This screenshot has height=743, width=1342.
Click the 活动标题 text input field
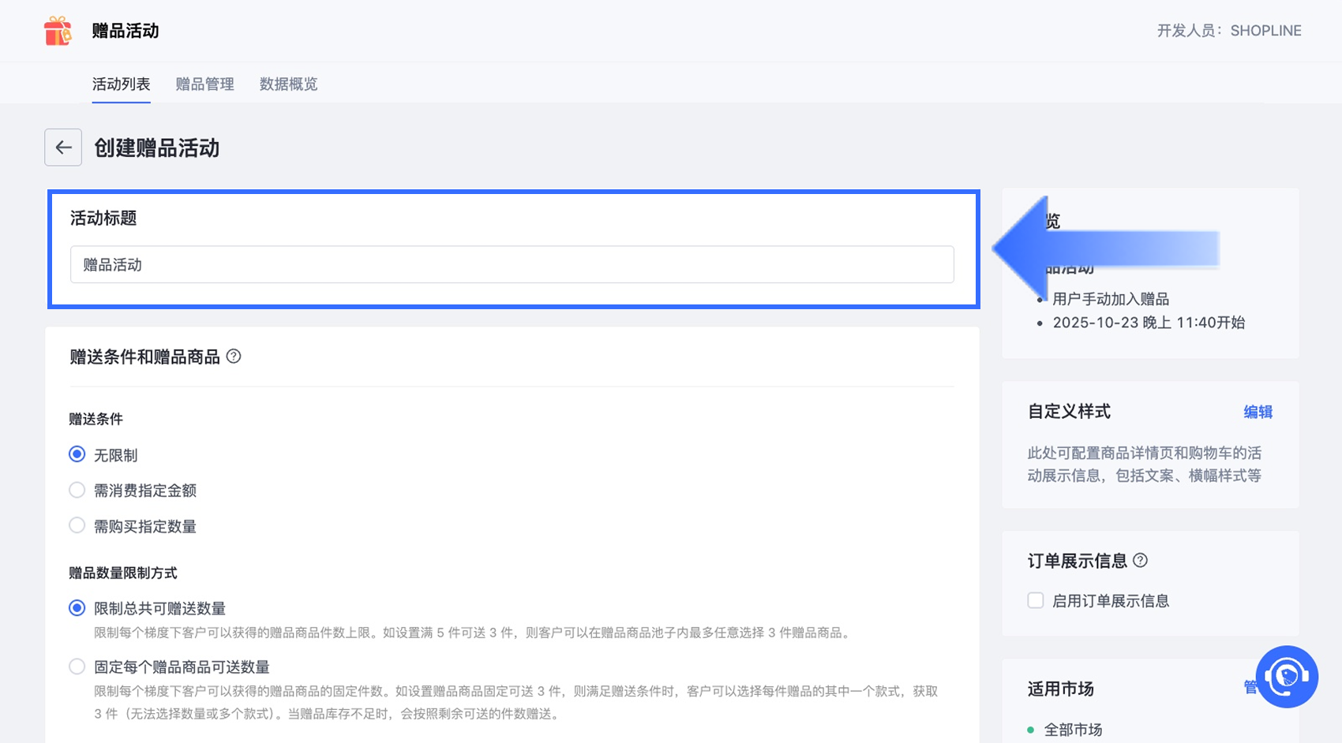pyautogui.click(x=512, y=265)
